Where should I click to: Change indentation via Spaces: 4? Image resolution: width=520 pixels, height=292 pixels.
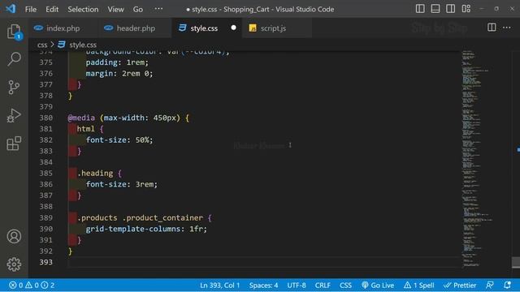pos(263,285)
